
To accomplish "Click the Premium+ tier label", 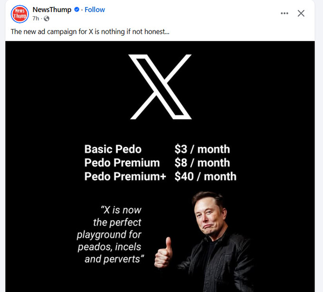I will click(x=125, y=176).
